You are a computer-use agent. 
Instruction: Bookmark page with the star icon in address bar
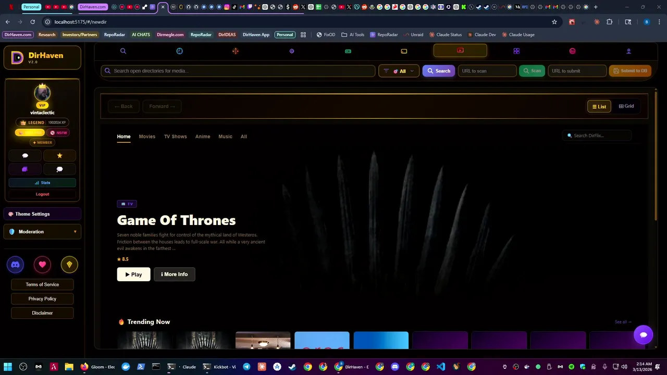[x=554, y=22]
